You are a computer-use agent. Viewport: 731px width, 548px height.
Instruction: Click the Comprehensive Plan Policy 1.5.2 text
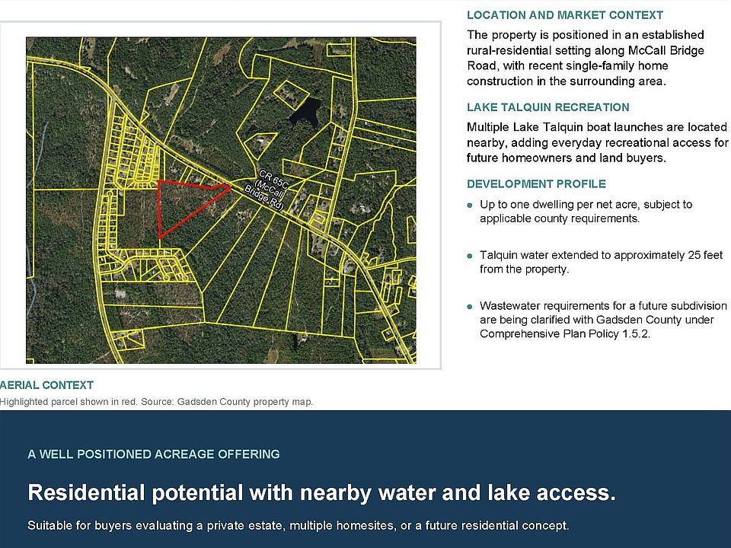(x=564, y=333)
